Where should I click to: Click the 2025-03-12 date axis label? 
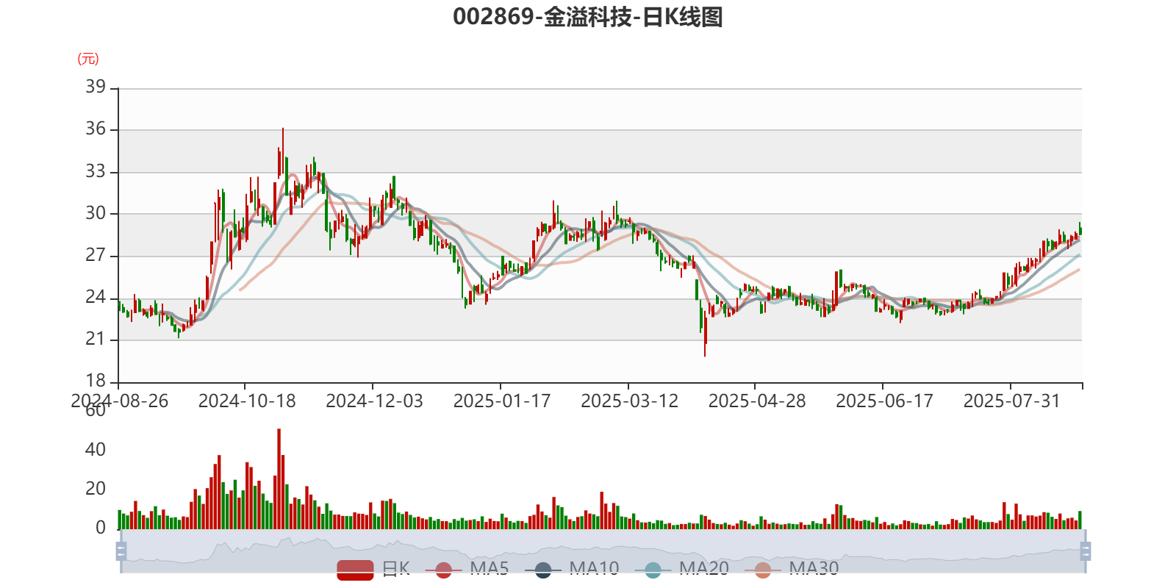[x=629, y=401]
